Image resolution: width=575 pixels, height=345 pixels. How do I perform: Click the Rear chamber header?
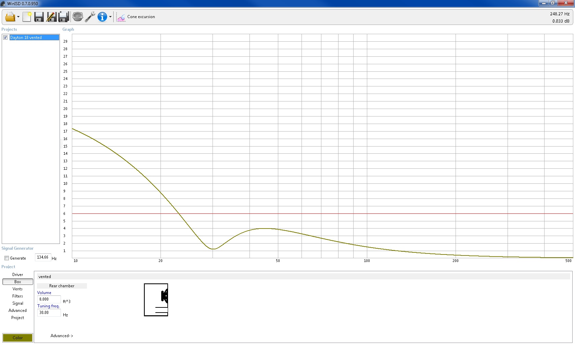coord(62,286)
